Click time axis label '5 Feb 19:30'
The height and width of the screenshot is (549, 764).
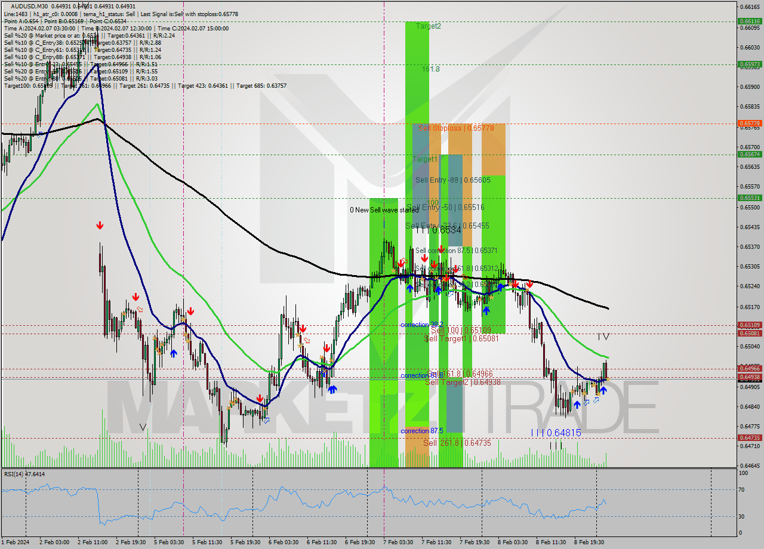point(245,542)
